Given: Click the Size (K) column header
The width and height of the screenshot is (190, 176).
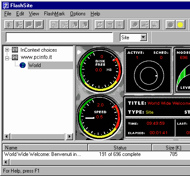Looking at the screenshot, I should (171, 148).
